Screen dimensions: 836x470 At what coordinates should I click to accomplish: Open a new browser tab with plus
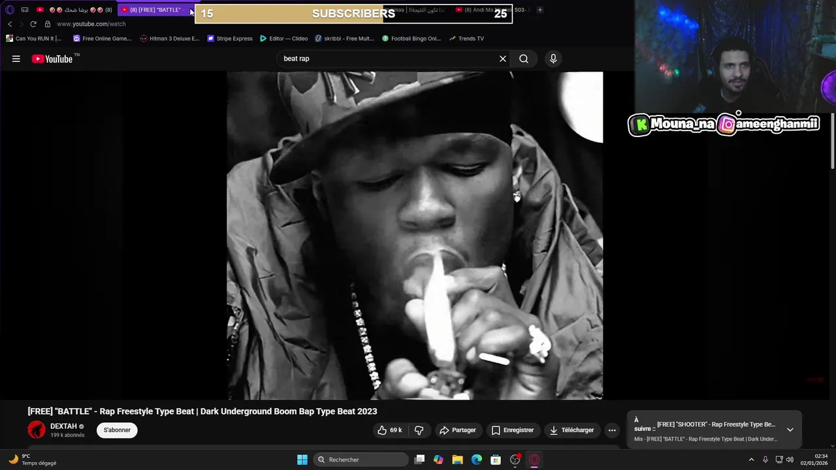(x=539, y=10)
